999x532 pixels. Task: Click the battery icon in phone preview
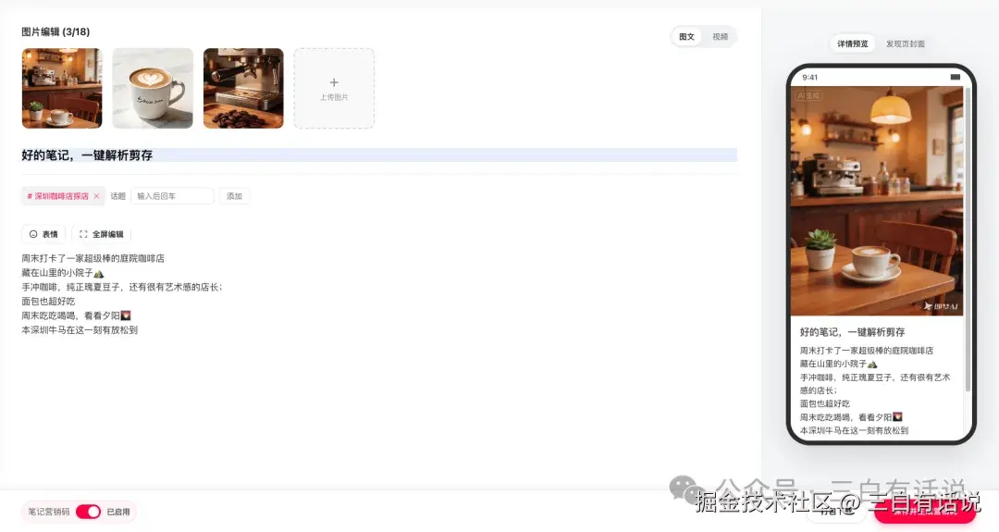[955, 77]
